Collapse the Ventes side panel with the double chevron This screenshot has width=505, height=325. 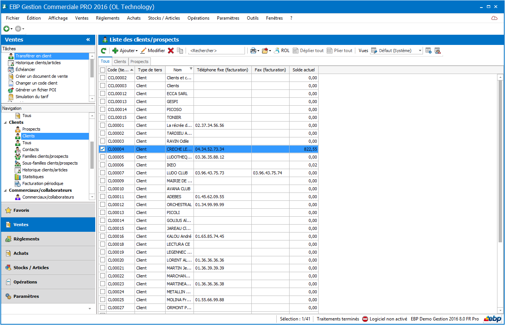pos(88,40)
